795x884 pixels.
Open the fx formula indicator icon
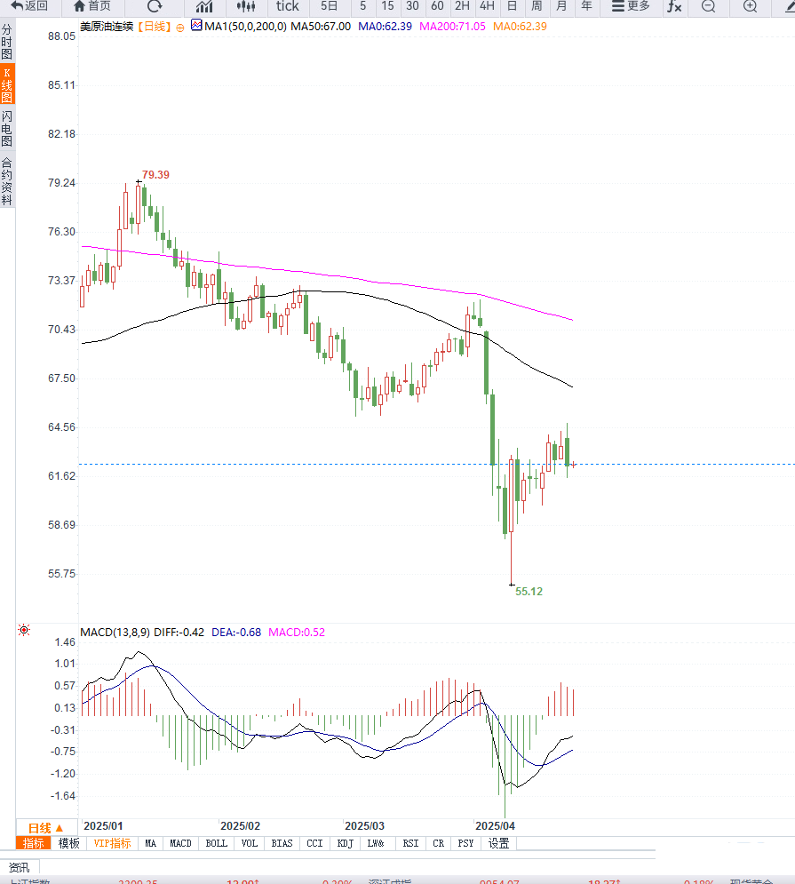(674, 7)
